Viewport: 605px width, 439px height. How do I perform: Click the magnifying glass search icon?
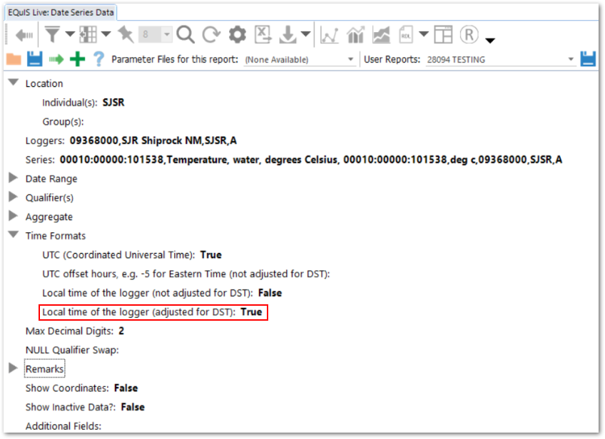click(185, 34)
